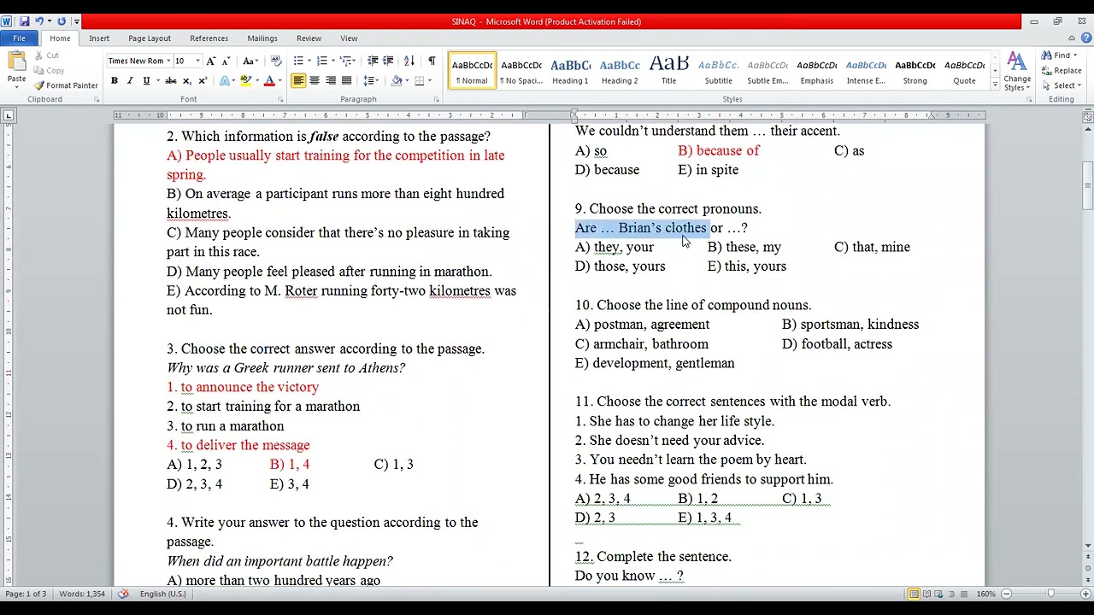
Task: Center the text
Action: 315,81
